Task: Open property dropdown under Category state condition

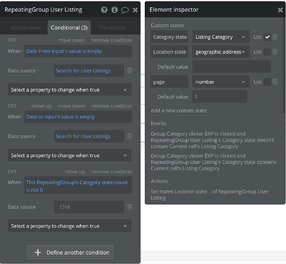Action: [x=70, y=226]
